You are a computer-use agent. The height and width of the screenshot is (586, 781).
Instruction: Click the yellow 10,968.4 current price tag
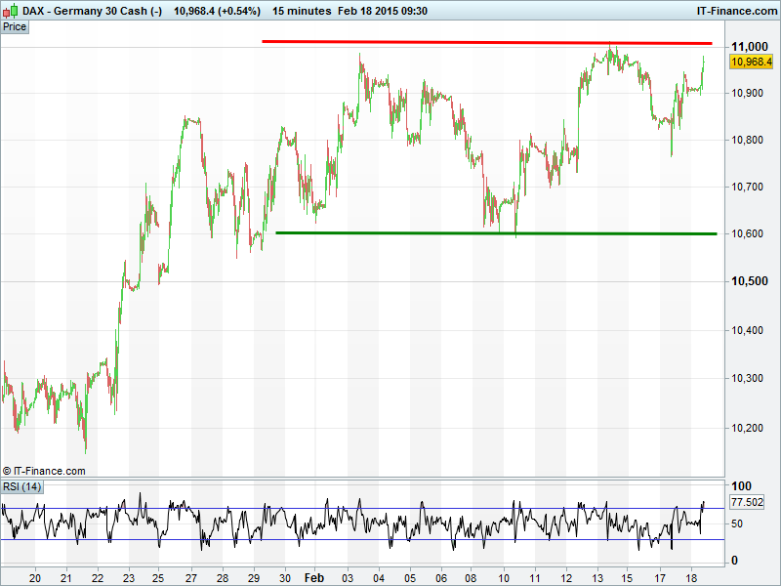pos(751,62)
